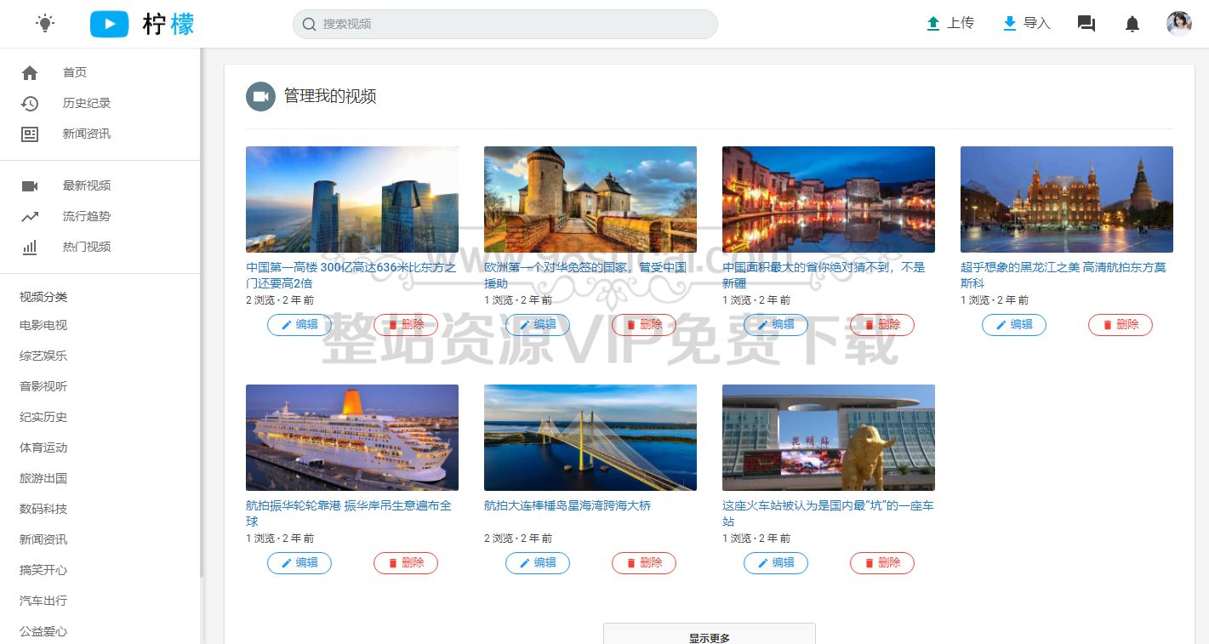Open the 管理我的视频 video manage icon
Viewport: 1209px width, 644px height.
[x=260, y=96]
